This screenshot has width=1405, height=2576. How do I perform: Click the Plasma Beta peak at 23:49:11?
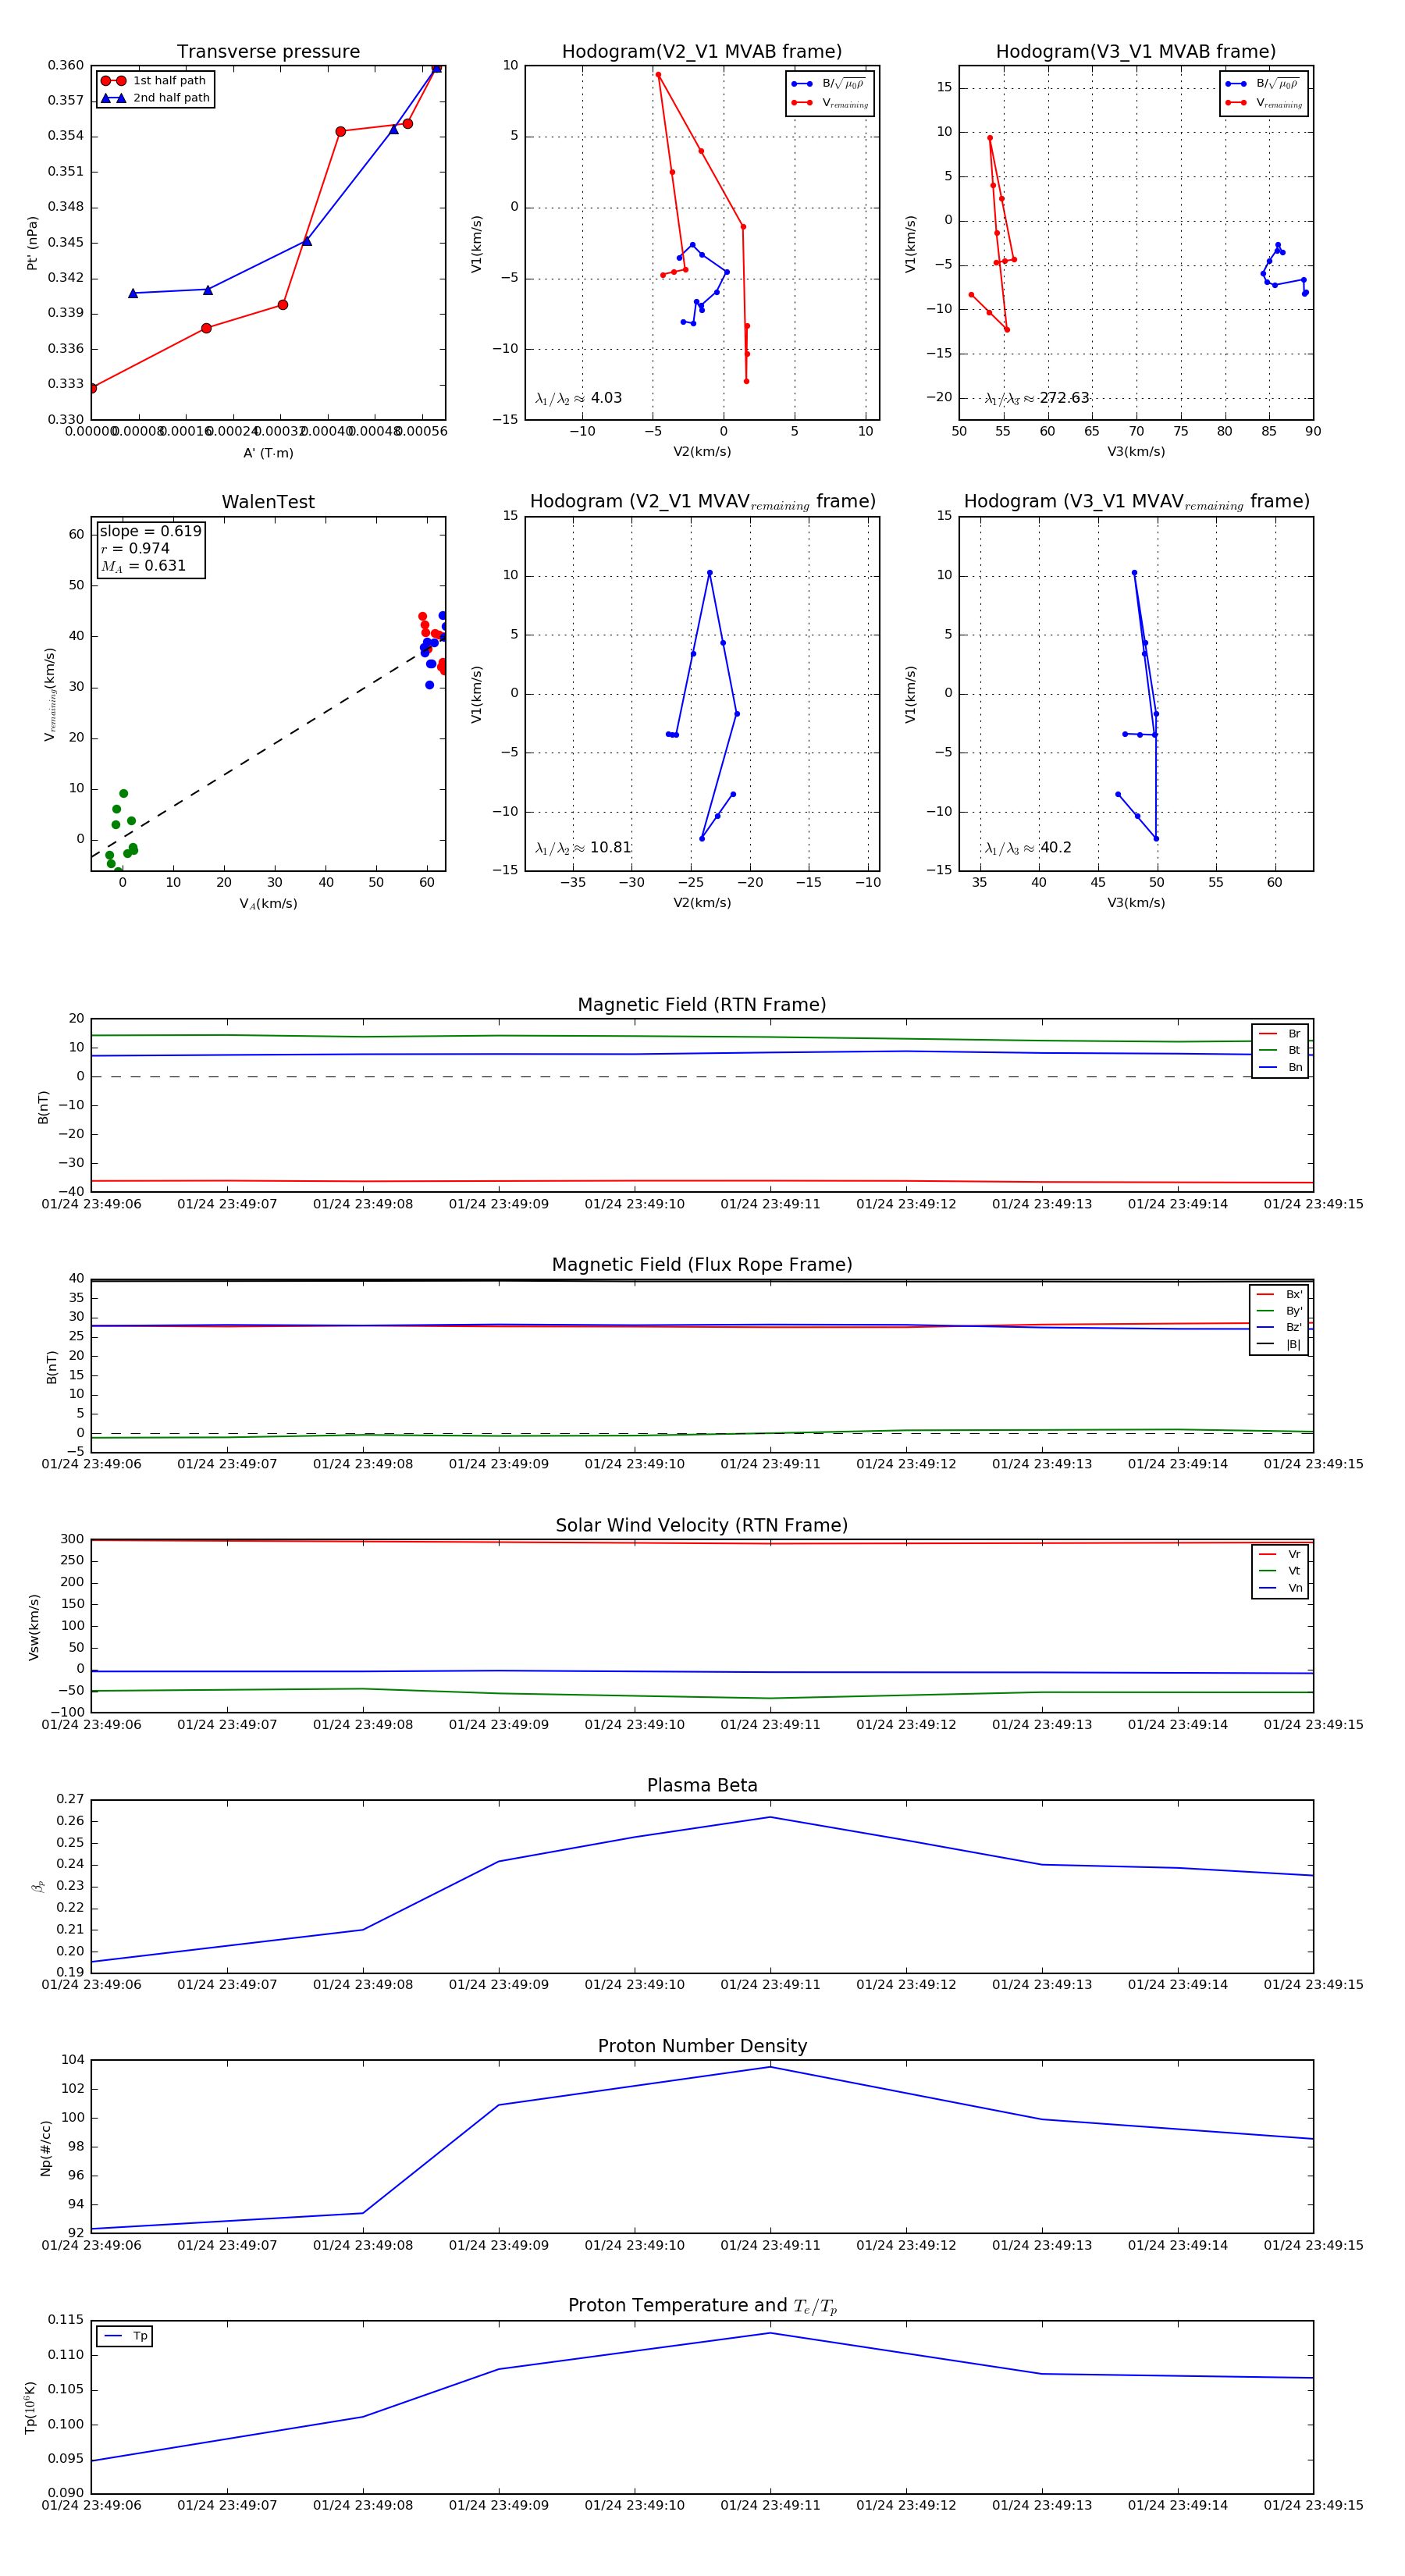[770, 1817]
